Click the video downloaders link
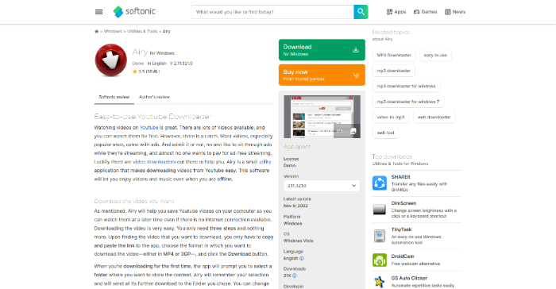Viewport: 556px width, 289px height. tap(154, 162)
